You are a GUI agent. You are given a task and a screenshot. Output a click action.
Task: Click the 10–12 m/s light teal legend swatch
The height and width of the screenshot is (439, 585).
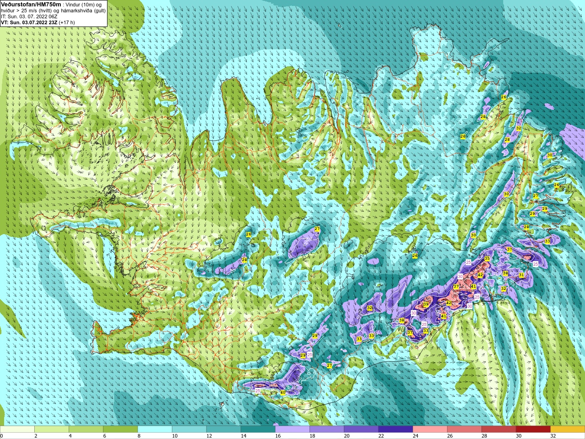click(189, 429)
